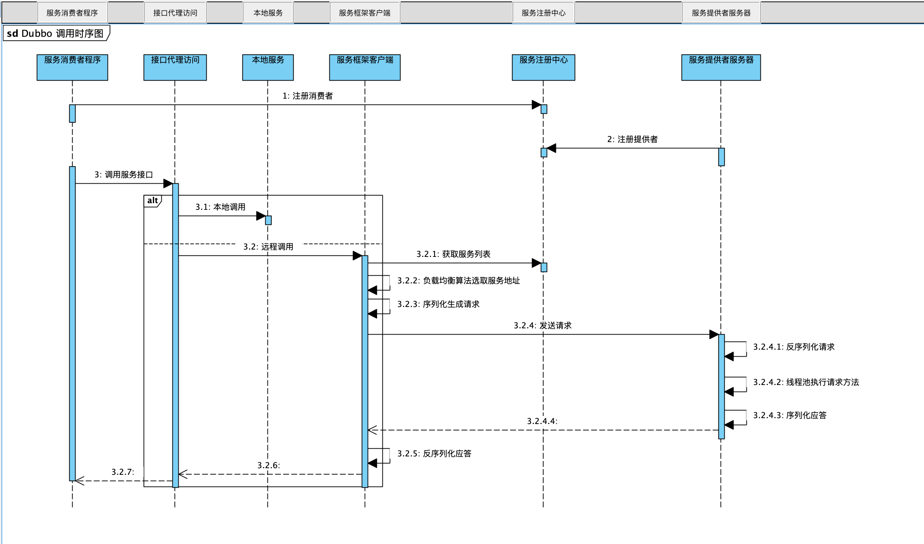Click label 3.2.2: 负载均衡算法选取服务地址

458,280
